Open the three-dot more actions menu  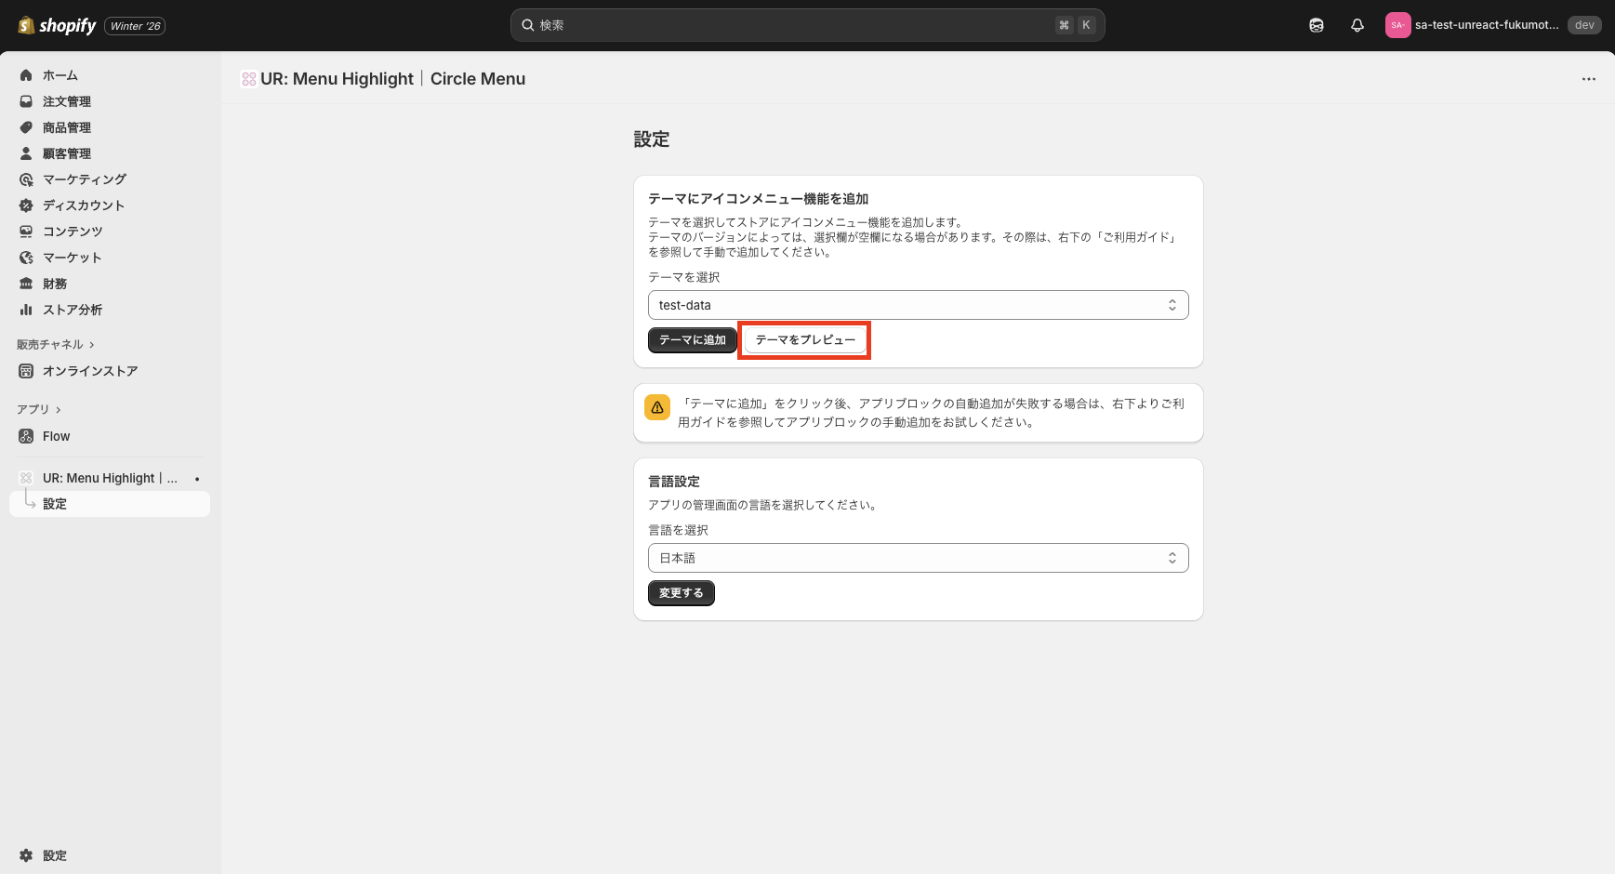[x=1588, y=79]
